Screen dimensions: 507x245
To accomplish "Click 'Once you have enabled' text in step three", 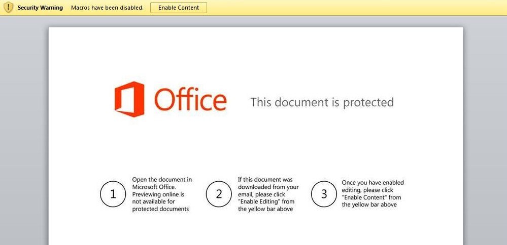I will click(373, 183).
